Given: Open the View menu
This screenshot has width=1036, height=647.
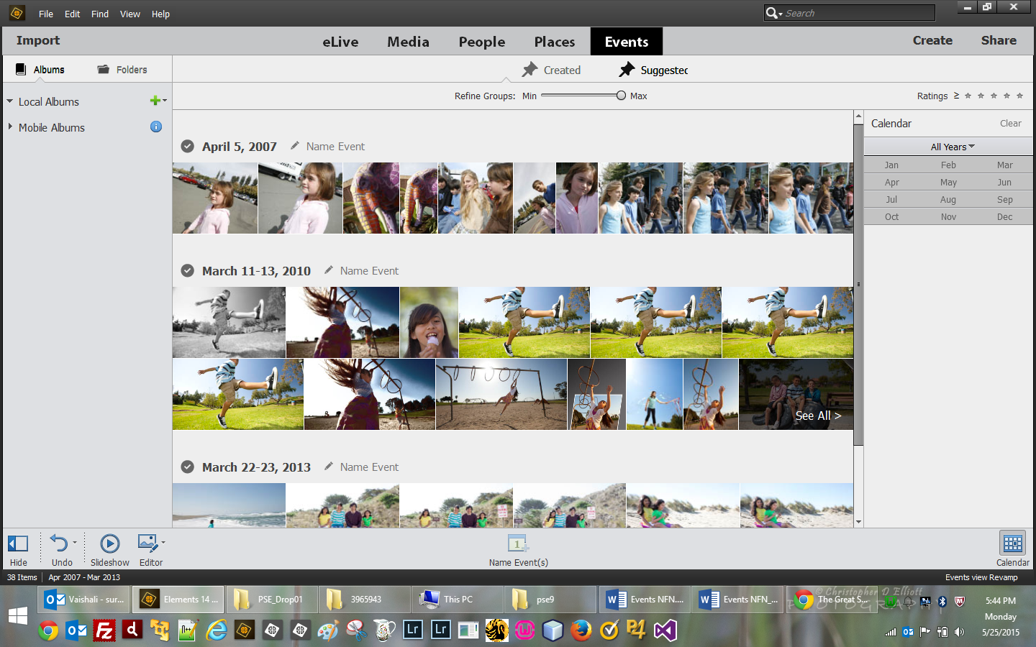Looking at the screenshot, I should pyautogui.click(x=130, y=14).
